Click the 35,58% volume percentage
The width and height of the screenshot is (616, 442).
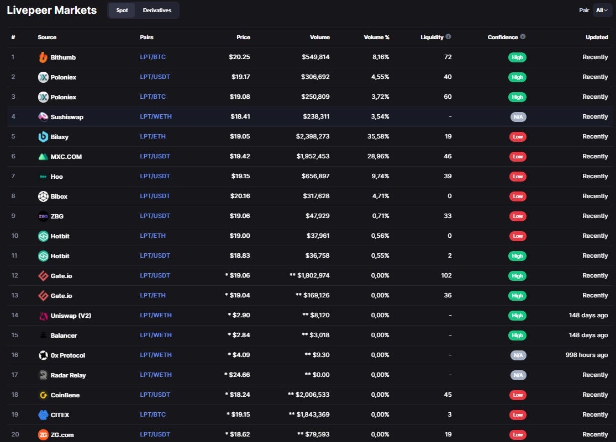point(378,137)
